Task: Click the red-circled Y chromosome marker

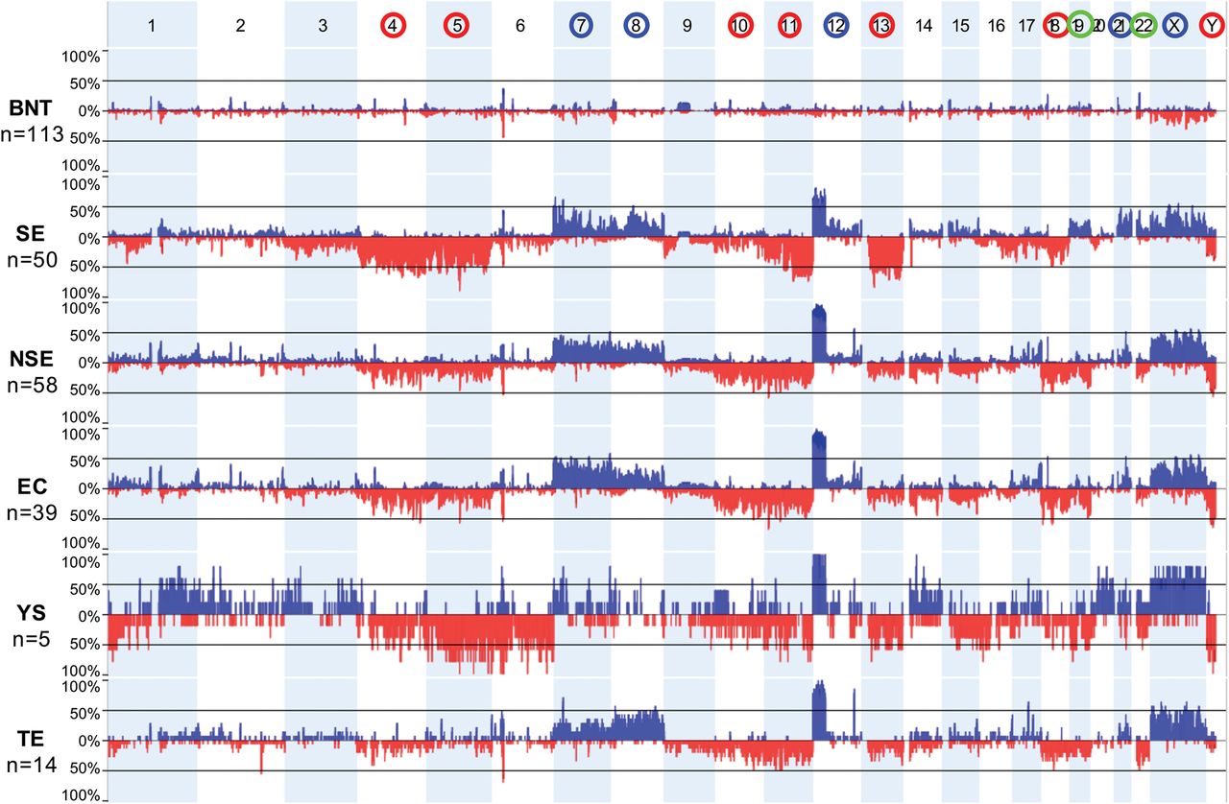Action: click(x=1212, y=27)
